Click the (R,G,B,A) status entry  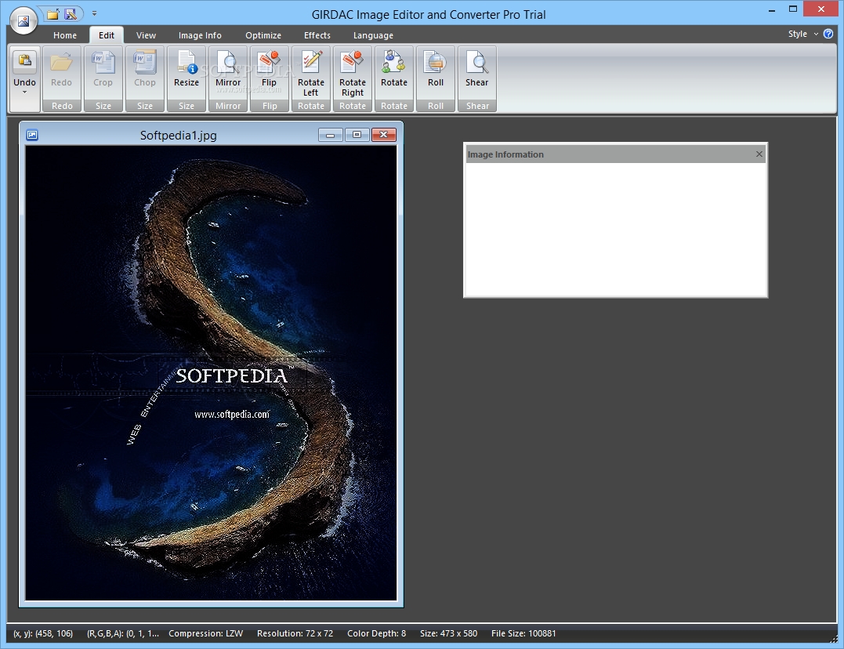123,633
